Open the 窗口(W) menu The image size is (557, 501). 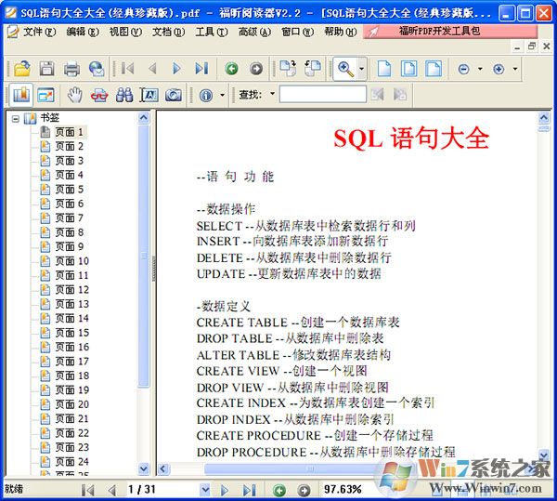(x=297, y=32)
